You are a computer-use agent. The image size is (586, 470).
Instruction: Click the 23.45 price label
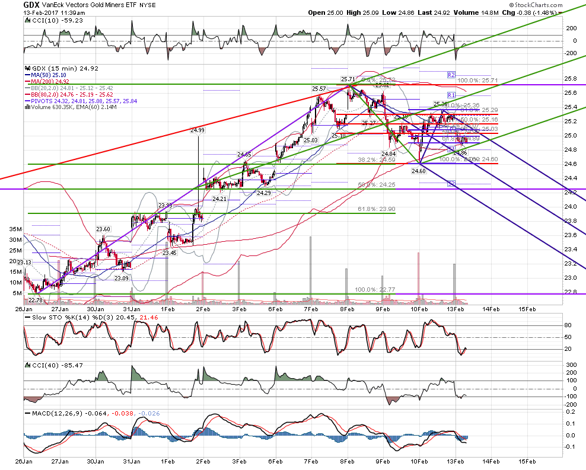coord(170,252)
